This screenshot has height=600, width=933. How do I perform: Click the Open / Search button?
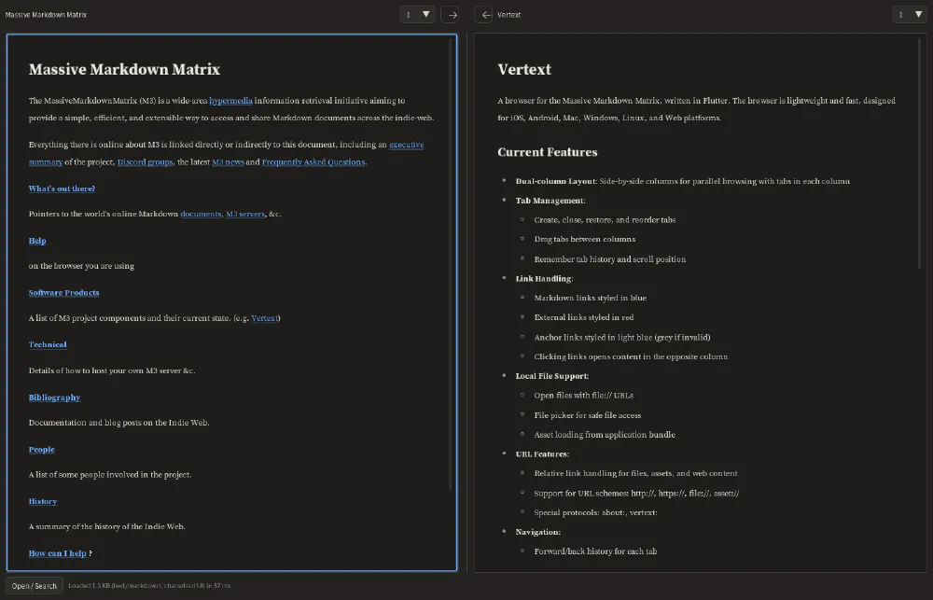tap(34, 586)
